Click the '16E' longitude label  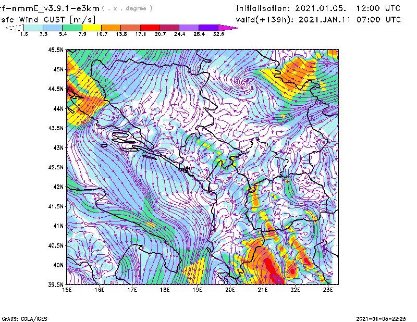click(100, 290)
